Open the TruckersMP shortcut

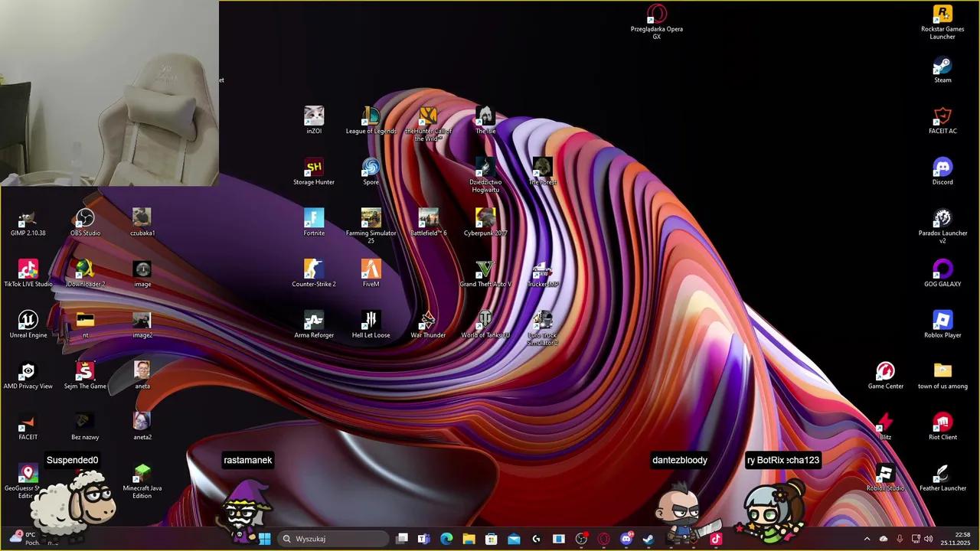coord(543,274)
